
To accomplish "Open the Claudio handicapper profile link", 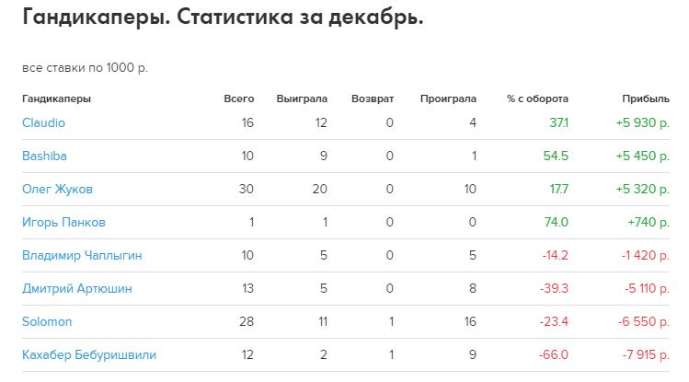I will [43, 122].
